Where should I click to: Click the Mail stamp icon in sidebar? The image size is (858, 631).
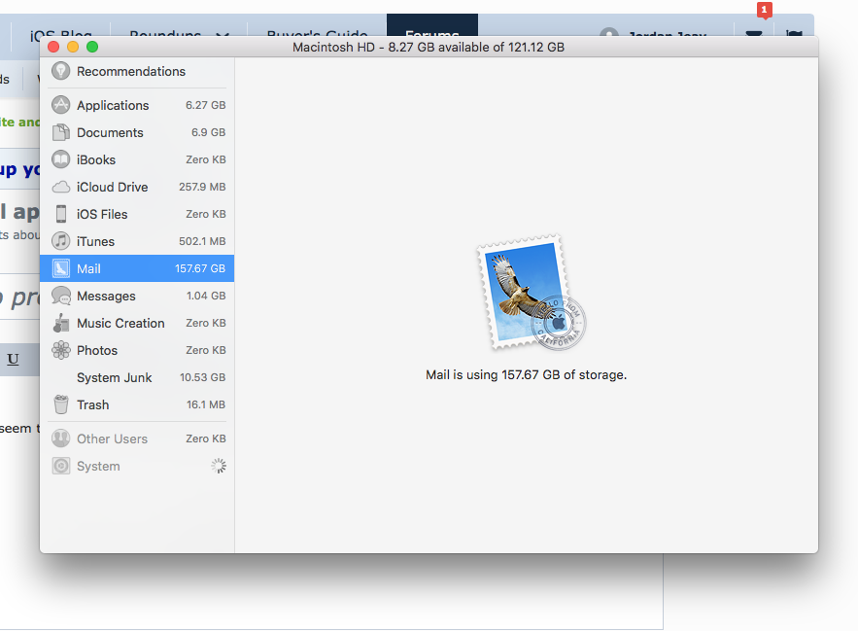(x=61, y=268)
